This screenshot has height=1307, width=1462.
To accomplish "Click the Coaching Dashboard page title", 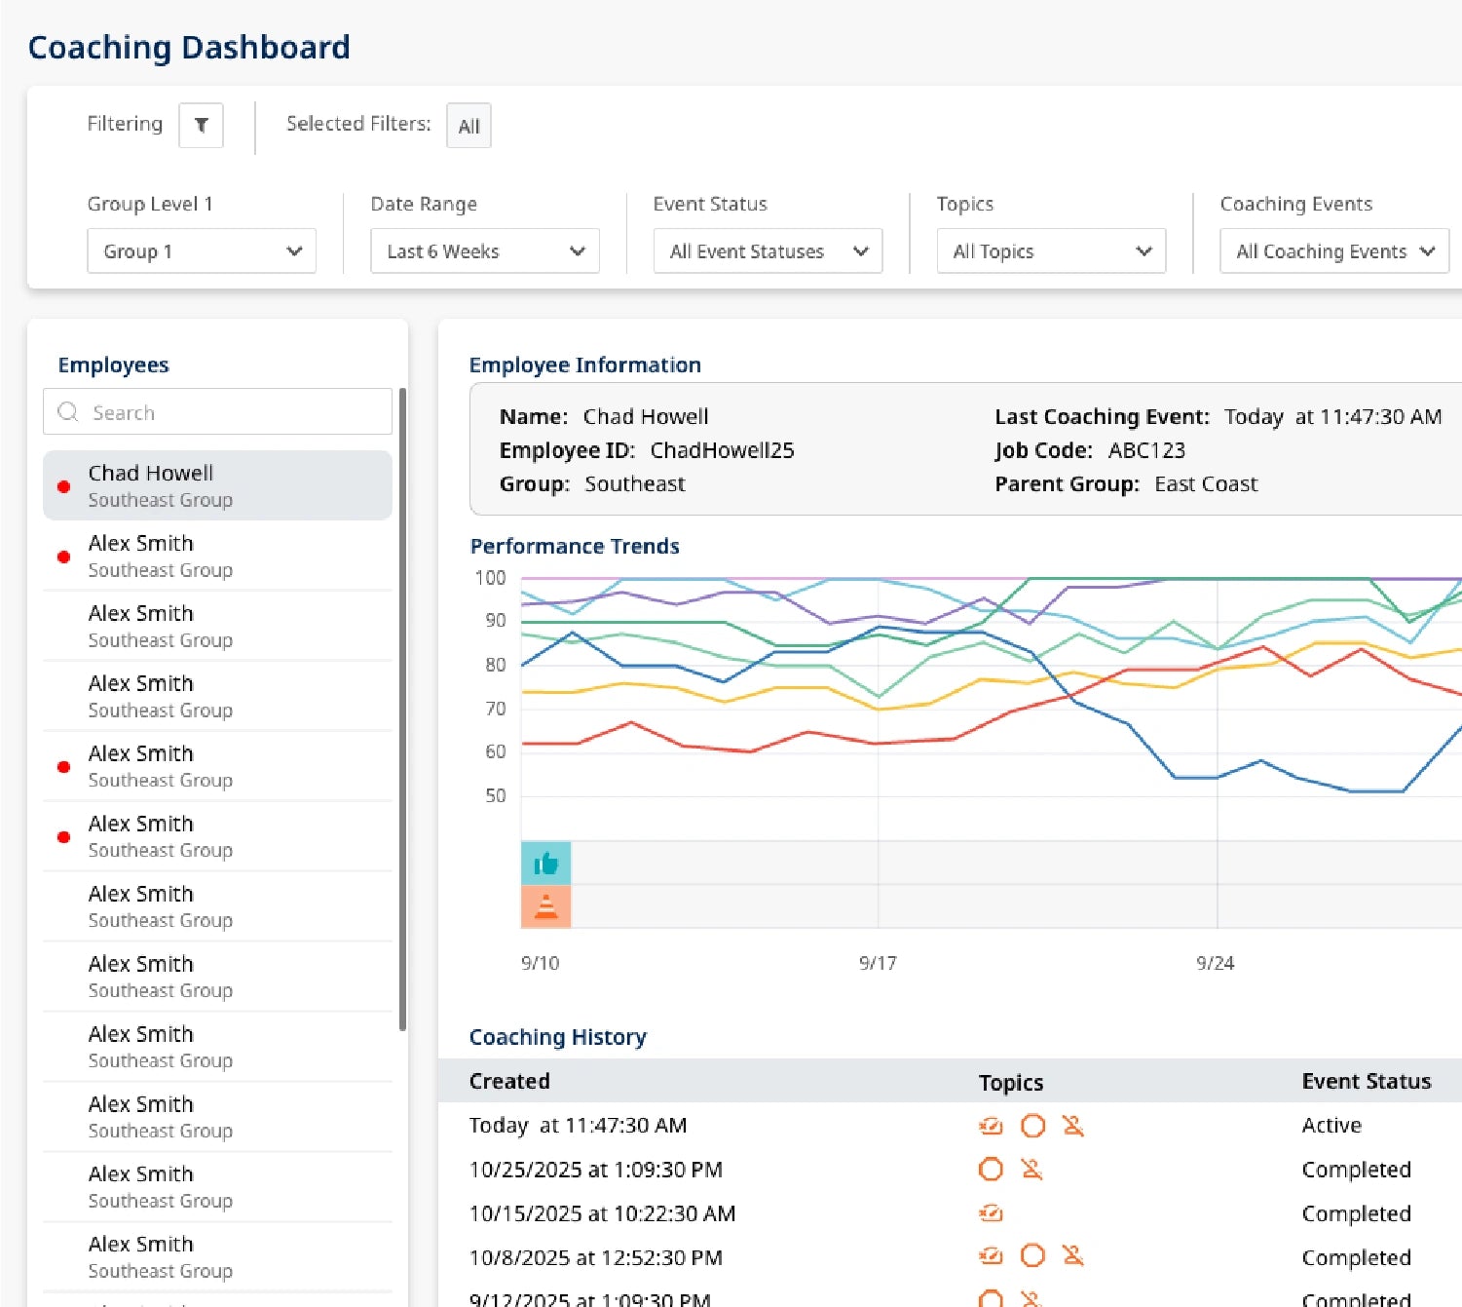I will point(189,47).
